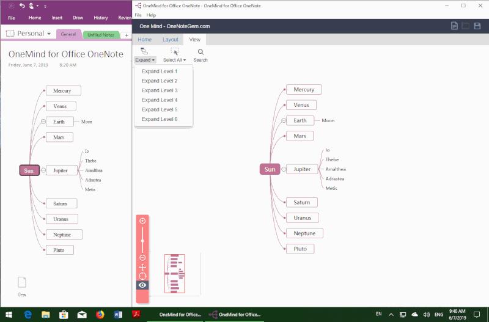Screen dimensions: 489x322
Task: Click the minimap thumbnail preview
Action: [x=175, y=274]
